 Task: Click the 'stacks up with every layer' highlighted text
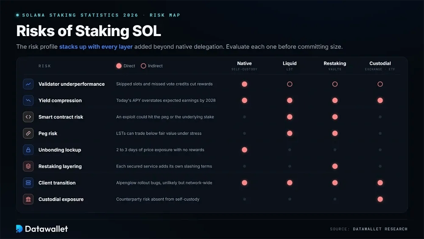(96, 47)
